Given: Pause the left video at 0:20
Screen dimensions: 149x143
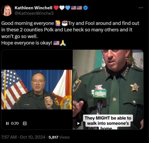Looking at the screenshot, I should coord(7,123).
